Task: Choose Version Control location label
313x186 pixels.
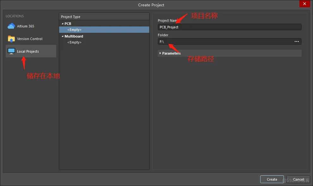Action: click(x=30, y=39)
